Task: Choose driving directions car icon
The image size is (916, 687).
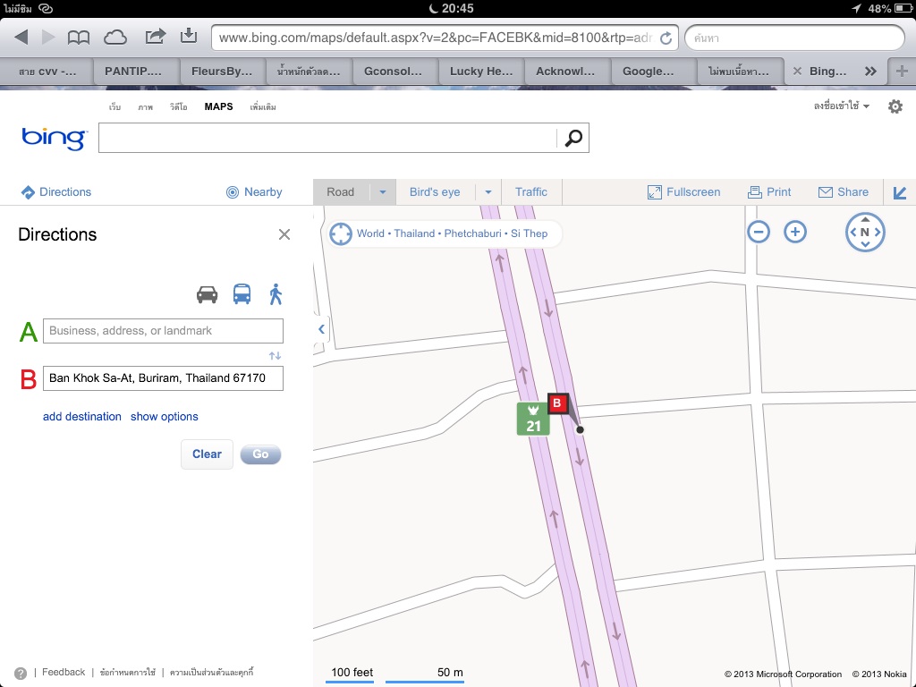Action: click(207, 294)
